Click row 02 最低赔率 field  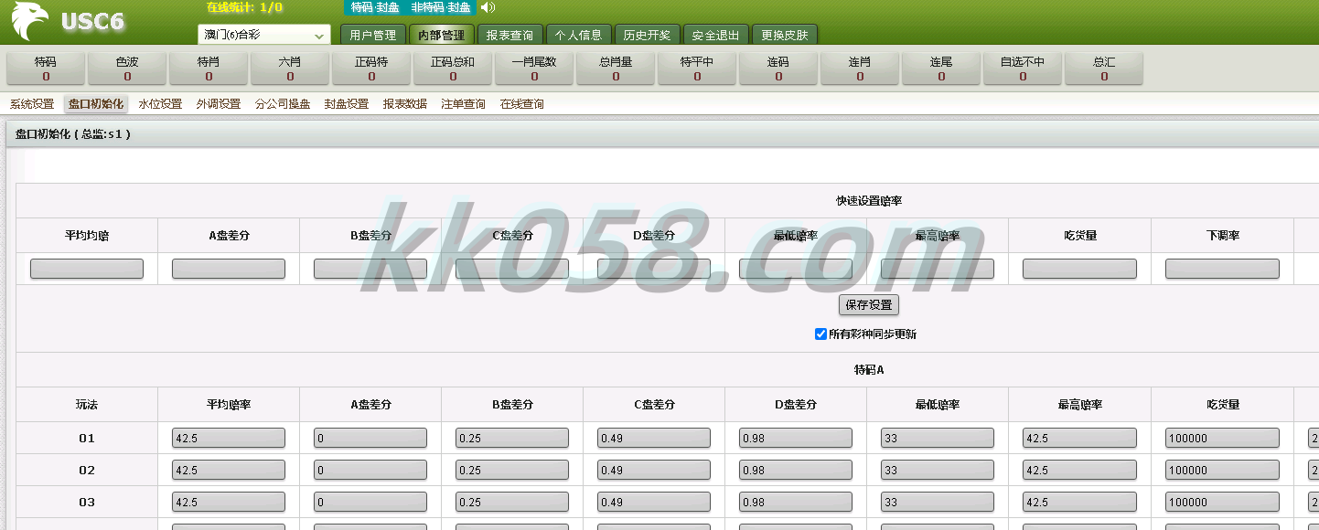pyautogui.click(x=938, y=470)
